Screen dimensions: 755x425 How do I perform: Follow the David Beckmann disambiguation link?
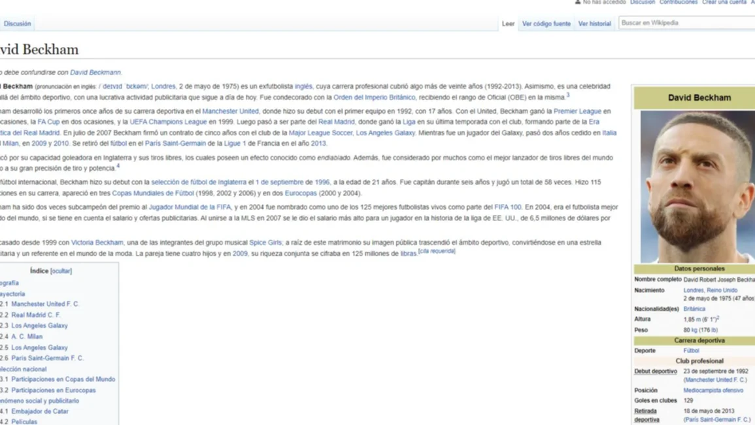coord(95,73)
